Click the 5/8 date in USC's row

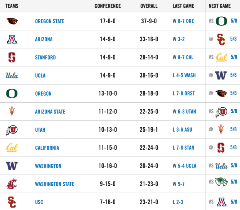234,202
